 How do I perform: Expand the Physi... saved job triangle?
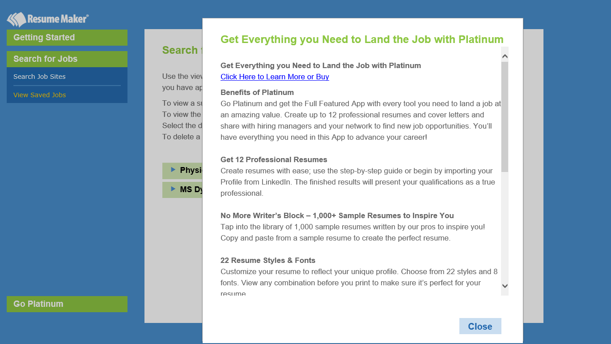click(173, 170)
